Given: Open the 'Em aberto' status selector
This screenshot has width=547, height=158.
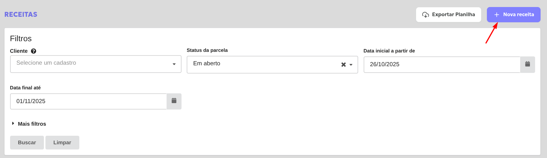Looking at the screenshot, I should [x=262, y=64].
